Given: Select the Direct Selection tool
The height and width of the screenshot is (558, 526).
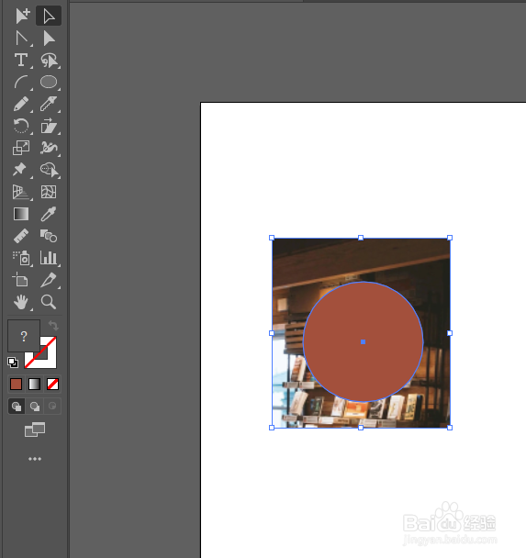Looking at the screenshot, I should pos(49,16).
